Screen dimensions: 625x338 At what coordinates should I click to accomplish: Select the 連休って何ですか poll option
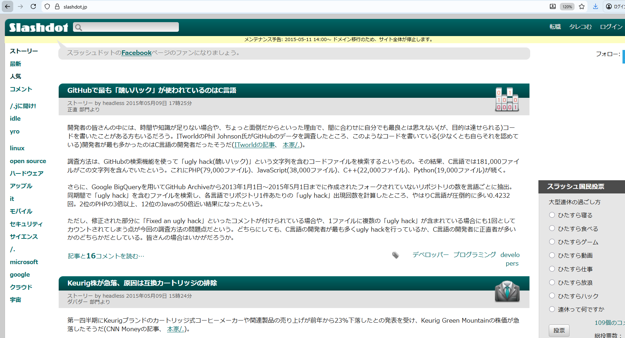552,309
